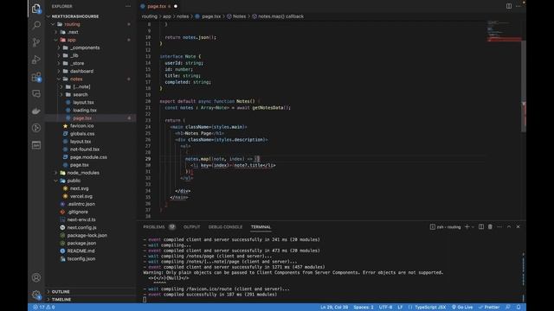Select the TERMINAL tab

click(x=261, y=227)
